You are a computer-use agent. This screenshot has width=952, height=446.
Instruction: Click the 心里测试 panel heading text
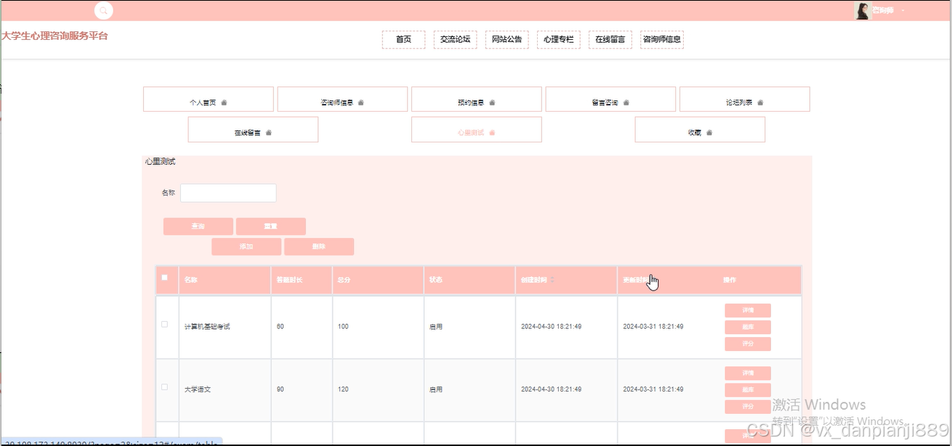click(160, 161)
